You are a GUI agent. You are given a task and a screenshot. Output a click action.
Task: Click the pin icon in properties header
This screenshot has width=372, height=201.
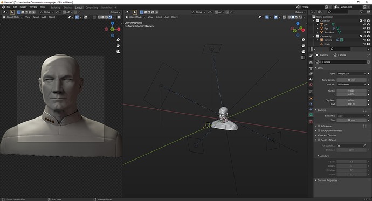coord(368,55)
